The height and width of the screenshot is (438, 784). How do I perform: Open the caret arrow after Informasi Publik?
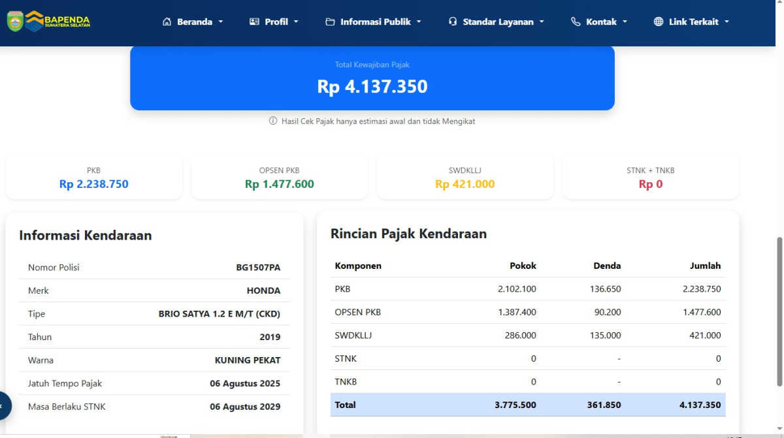[419, 22]
